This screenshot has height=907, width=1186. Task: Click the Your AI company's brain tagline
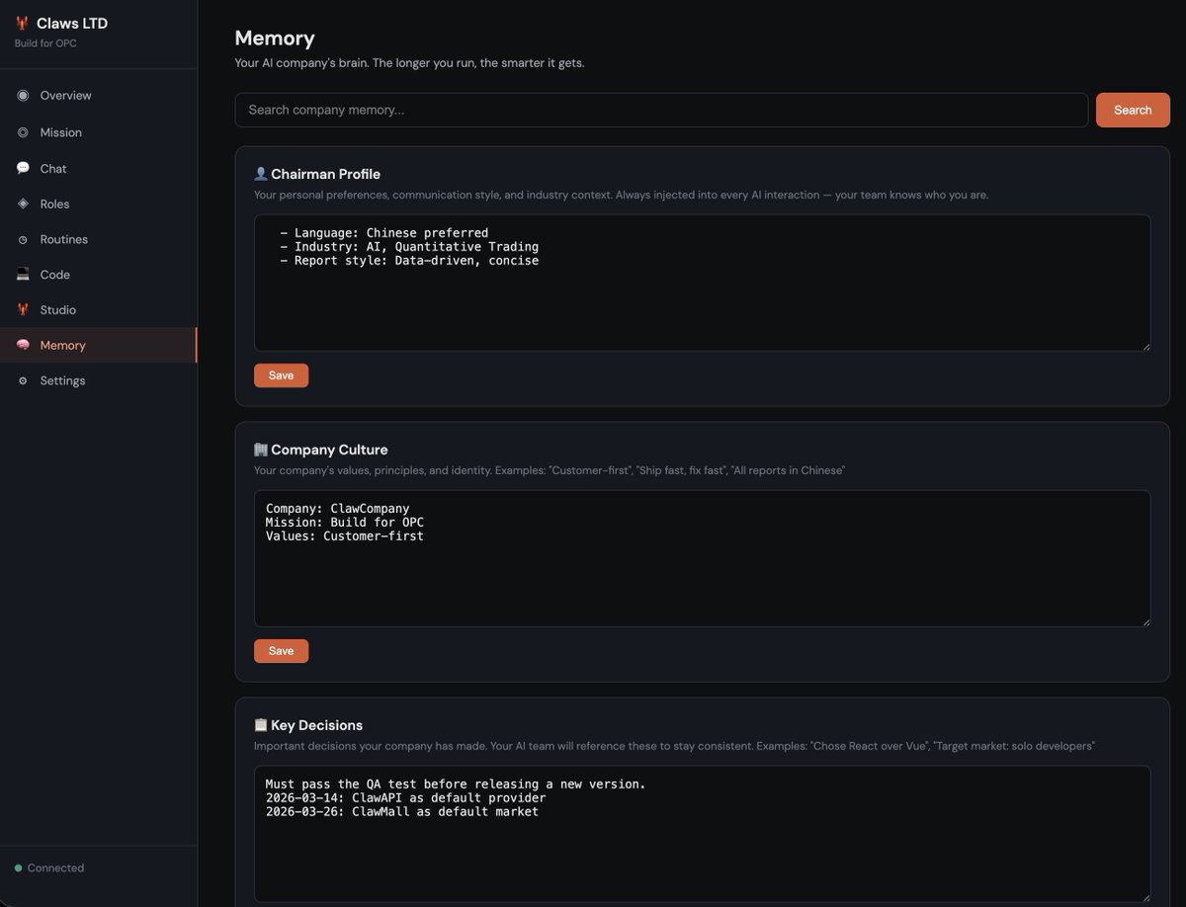(409, 63)
